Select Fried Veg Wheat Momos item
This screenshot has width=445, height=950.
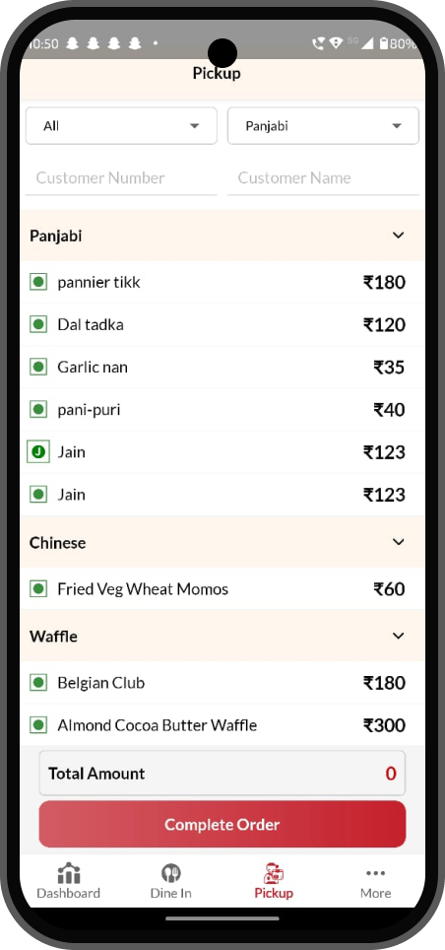(x=222, y=589)
